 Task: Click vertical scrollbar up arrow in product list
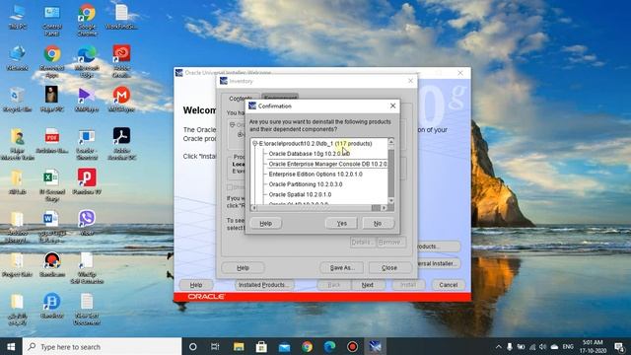390,142
